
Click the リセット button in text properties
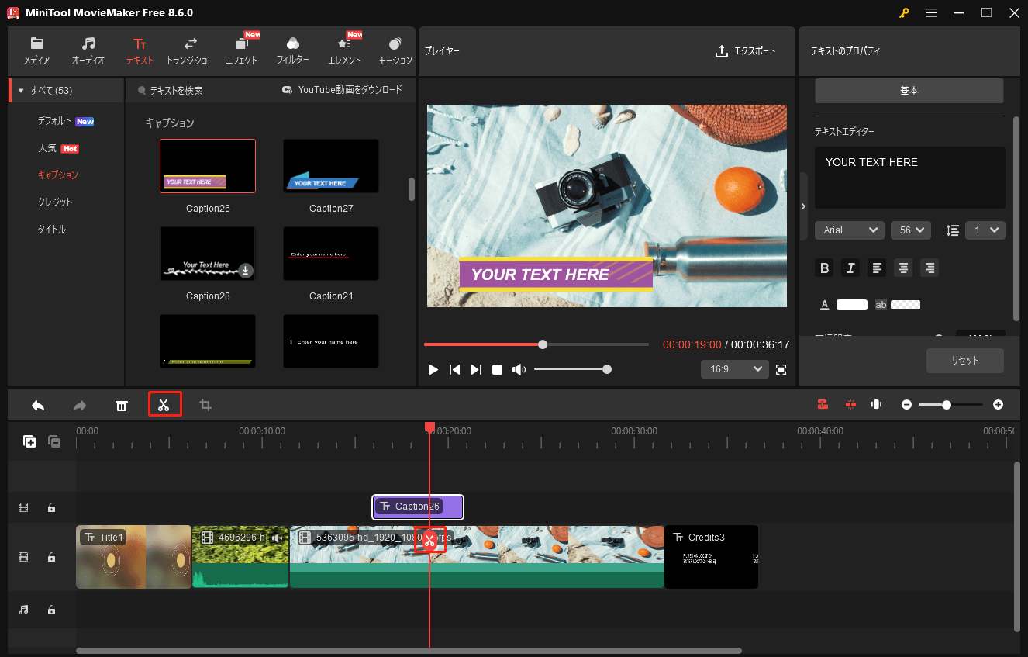pyautogui.click(x=964, y=360)
